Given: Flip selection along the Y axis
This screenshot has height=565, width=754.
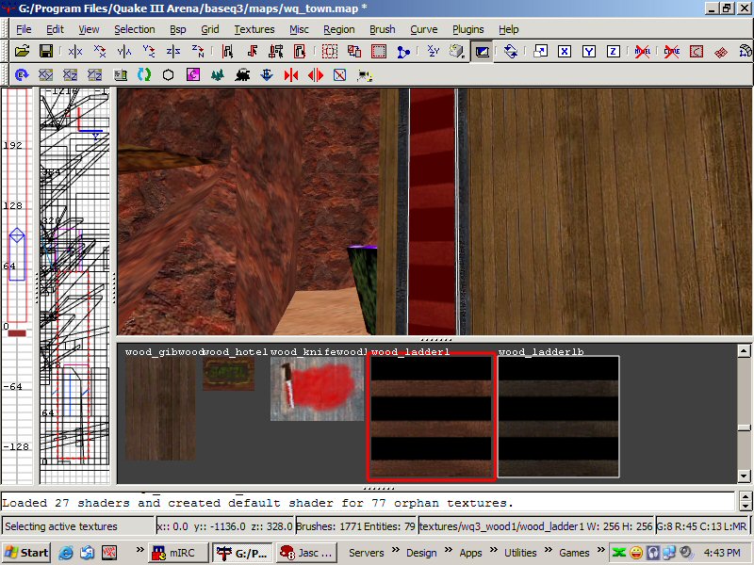Looking at the screenshot, I should click(x=124, y=51).
